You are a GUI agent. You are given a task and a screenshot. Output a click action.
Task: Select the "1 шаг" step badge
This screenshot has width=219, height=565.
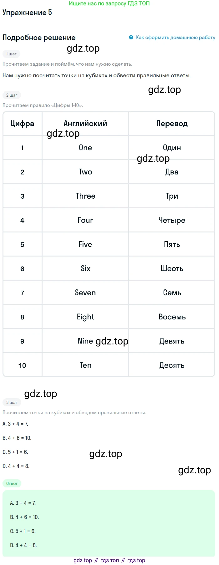pos(11,54)
